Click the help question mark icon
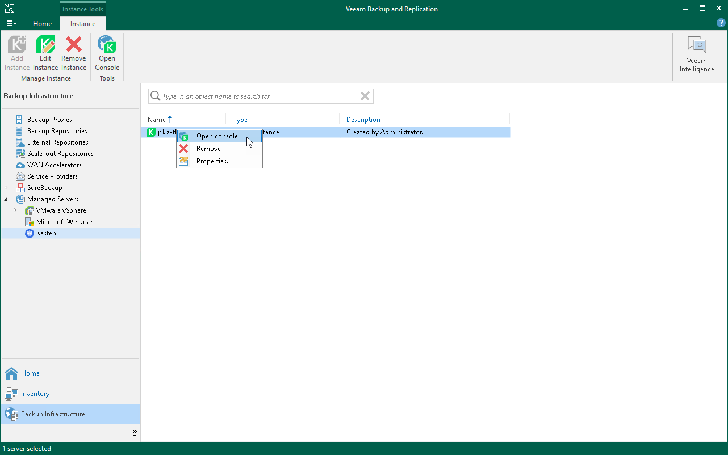 click(721, 23)
